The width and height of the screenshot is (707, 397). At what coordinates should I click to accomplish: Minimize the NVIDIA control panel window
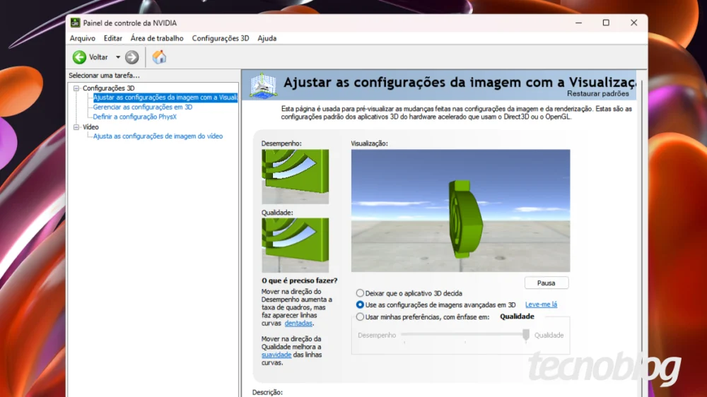tap(578, 23)
